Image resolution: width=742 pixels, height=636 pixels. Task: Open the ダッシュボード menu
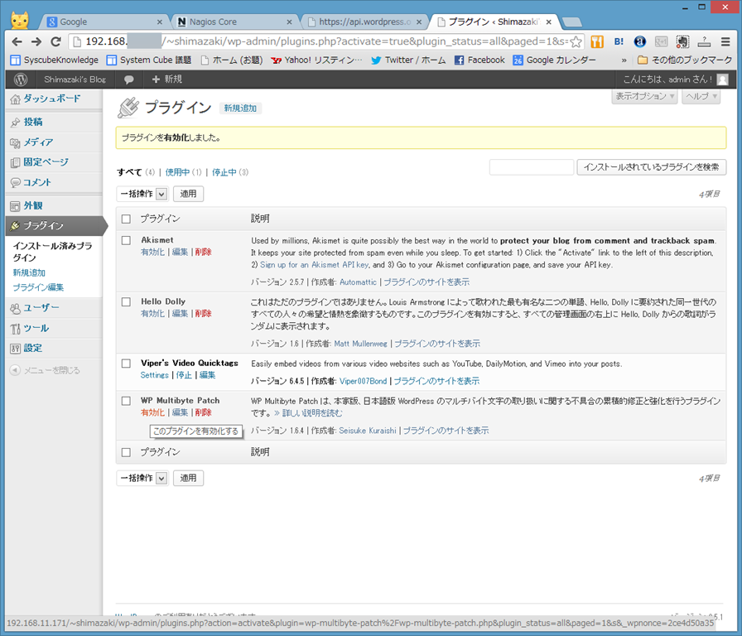54,99
